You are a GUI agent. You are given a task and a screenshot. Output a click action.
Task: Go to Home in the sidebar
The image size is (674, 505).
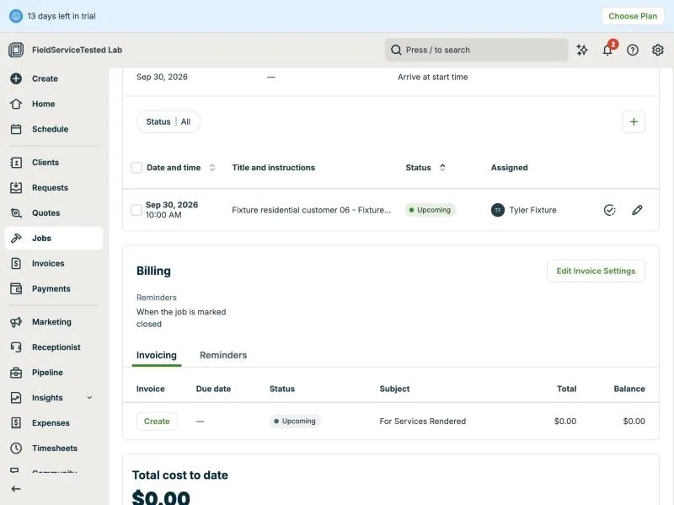[54, 104]
